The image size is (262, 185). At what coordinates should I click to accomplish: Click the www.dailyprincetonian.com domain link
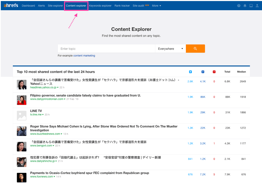(47, 99)
